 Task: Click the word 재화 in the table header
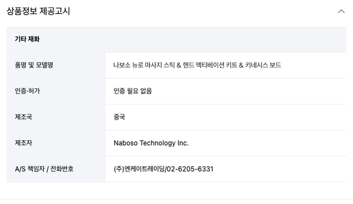(x=34, y=39)
